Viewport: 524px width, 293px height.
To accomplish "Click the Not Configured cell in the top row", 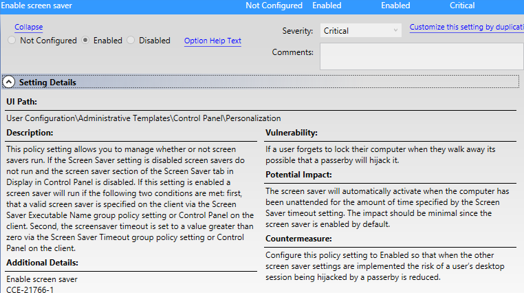I will [x=274, y=6].
